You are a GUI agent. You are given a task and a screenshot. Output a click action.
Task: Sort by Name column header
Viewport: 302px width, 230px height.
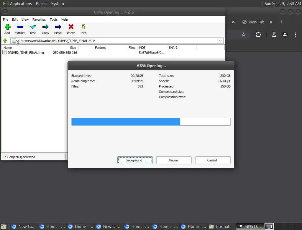25,48
